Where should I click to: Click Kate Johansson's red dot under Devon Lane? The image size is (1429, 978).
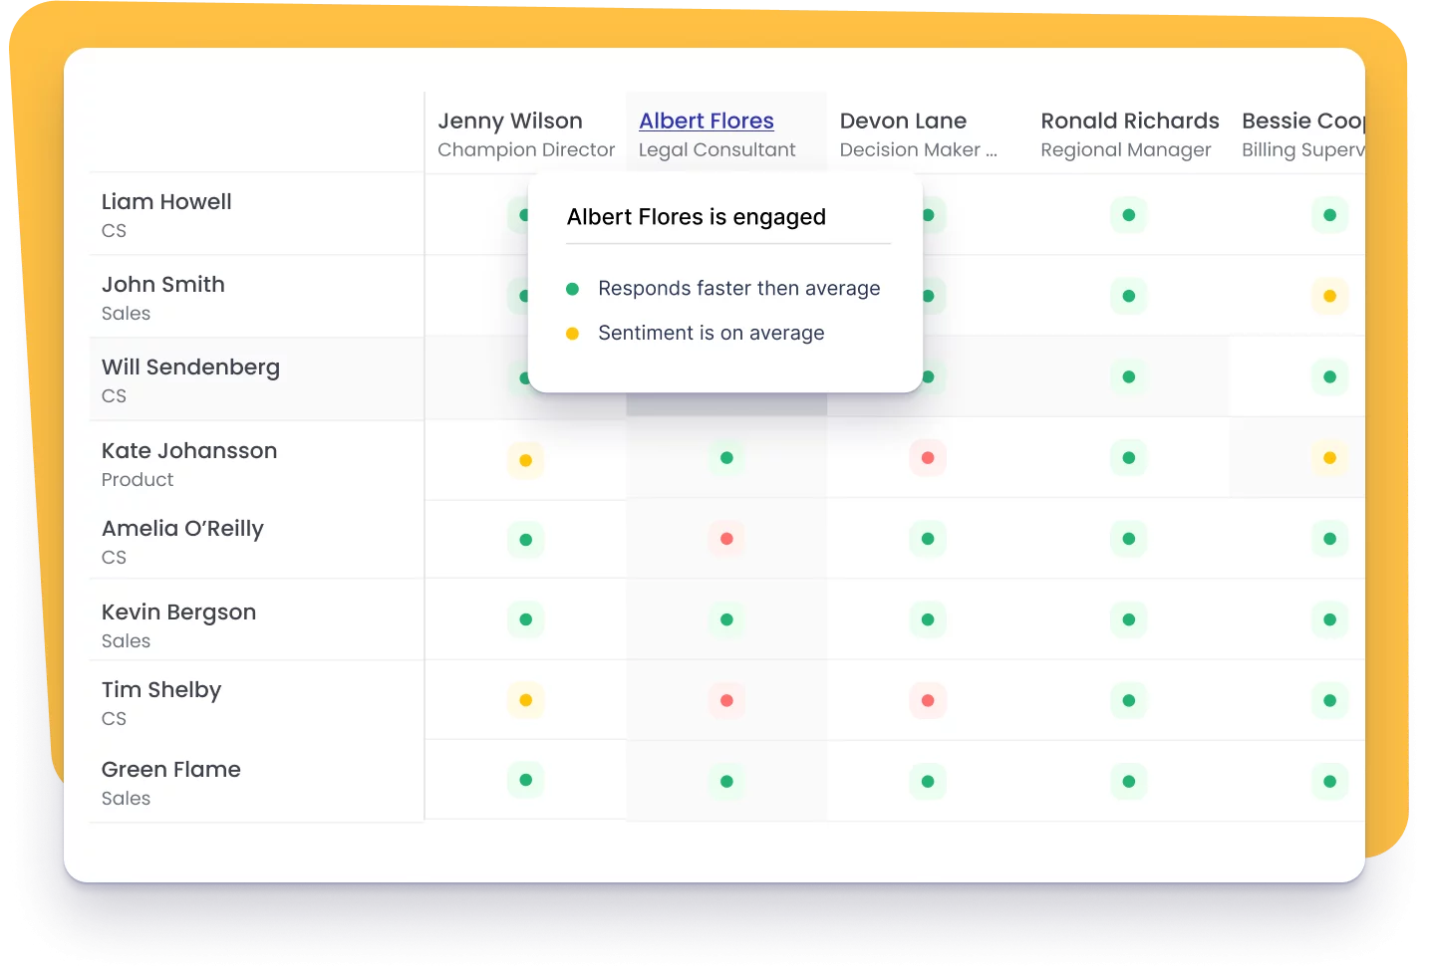point(928,458)
